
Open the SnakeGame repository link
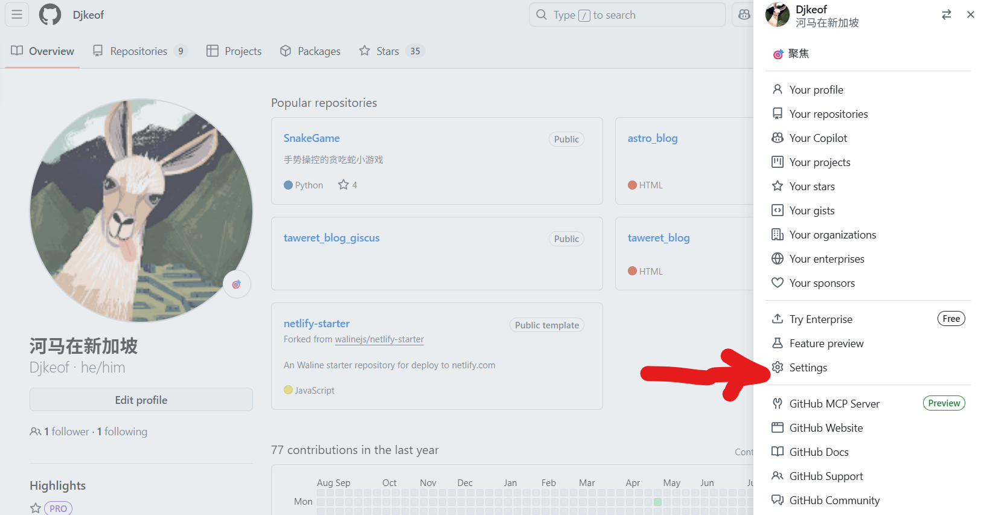(312, 138)
